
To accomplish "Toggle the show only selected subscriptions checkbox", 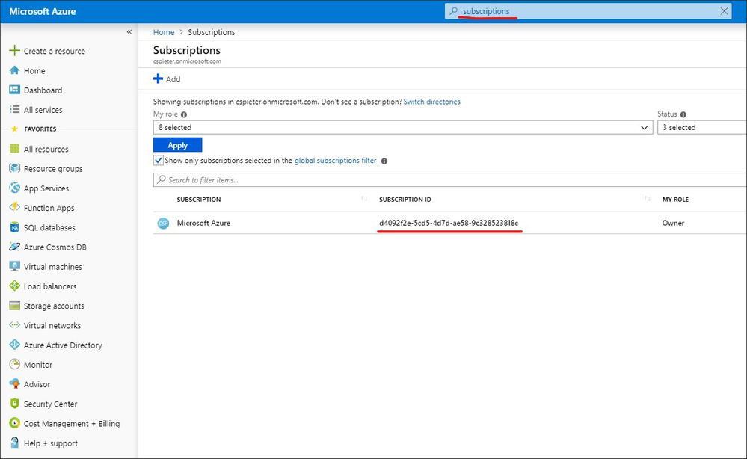I will pos(159,161).
